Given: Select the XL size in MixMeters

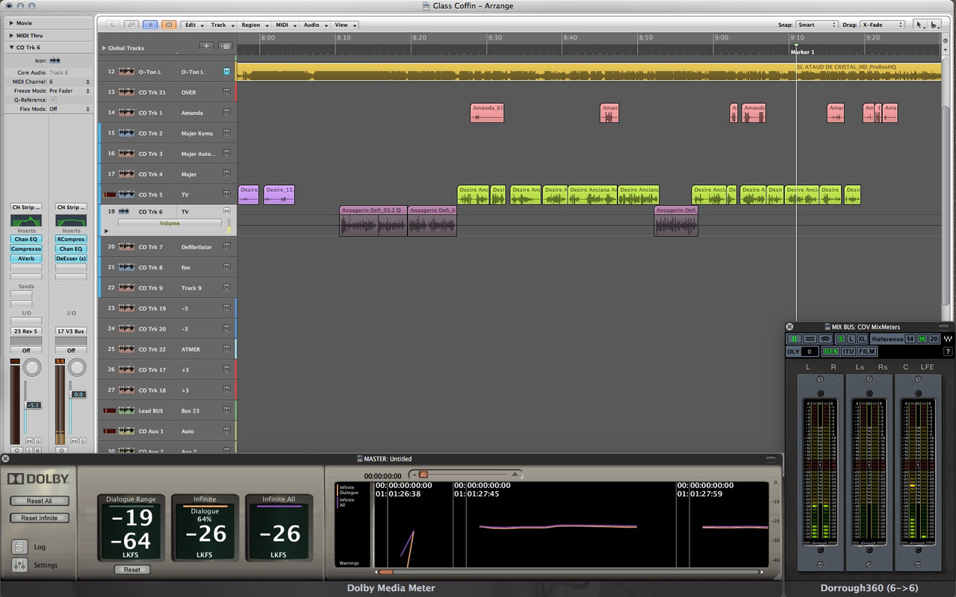Looking at the screenshot, I should coord(862,339).
